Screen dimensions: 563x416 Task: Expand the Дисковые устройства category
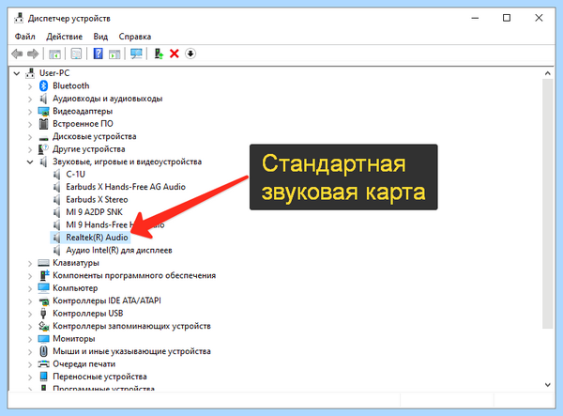tap(30, 137)
